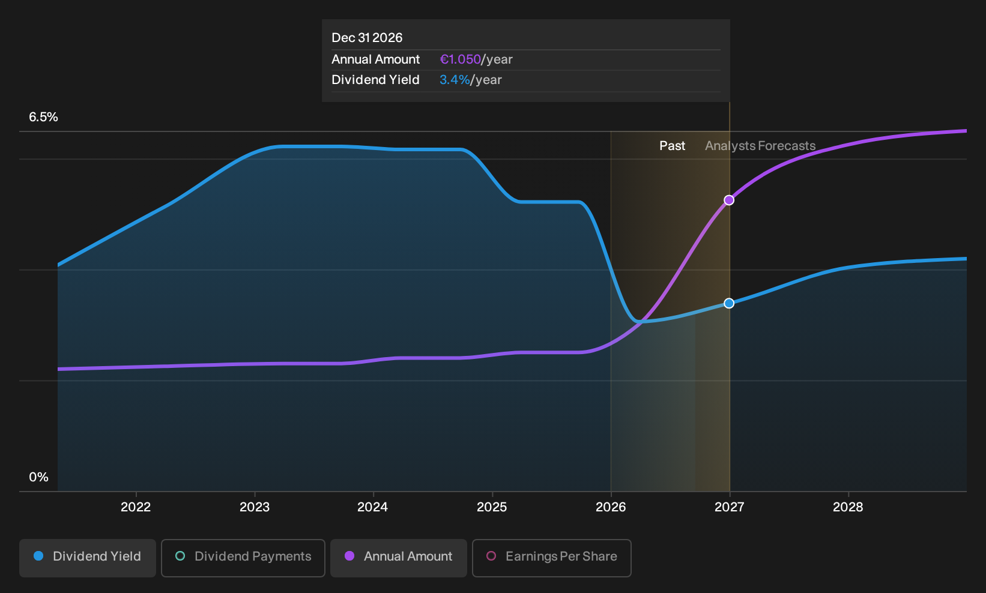Click the Dec 31 2026 tooltip date
The height and width of the screenshot is (593, 986).
click(x=367, y=38)
